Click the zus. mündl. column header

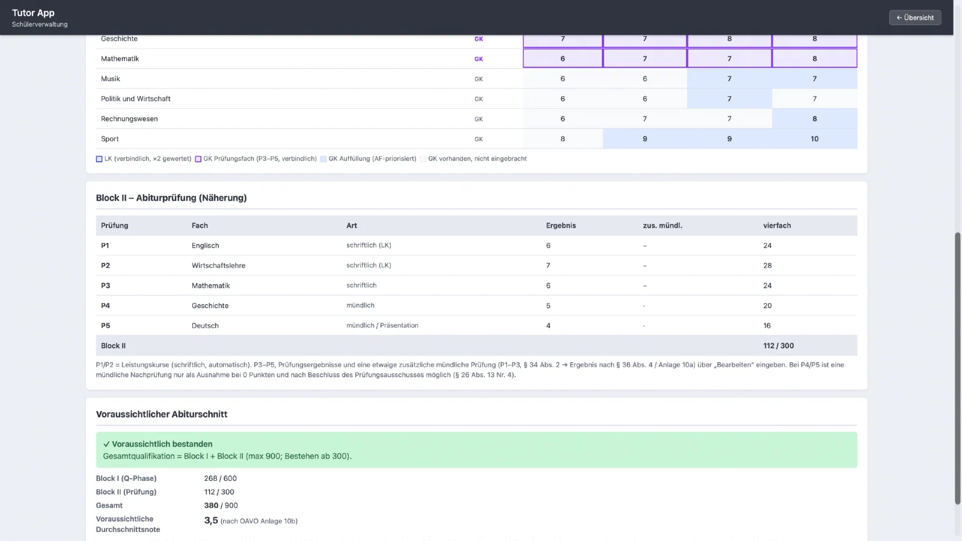point(663,225)
